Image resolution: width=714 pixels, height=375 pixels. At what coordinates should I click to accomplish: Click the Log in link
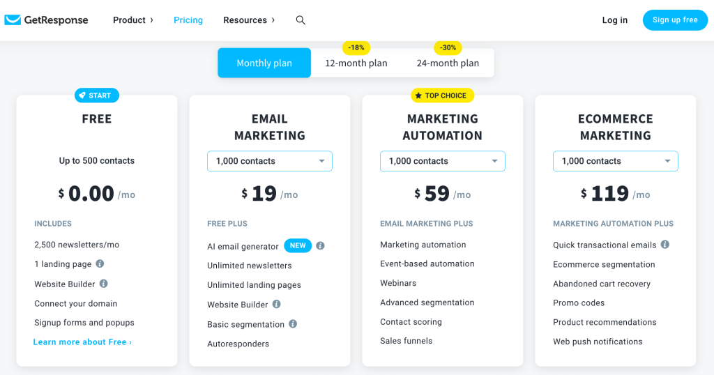click(x=615, y=20)
